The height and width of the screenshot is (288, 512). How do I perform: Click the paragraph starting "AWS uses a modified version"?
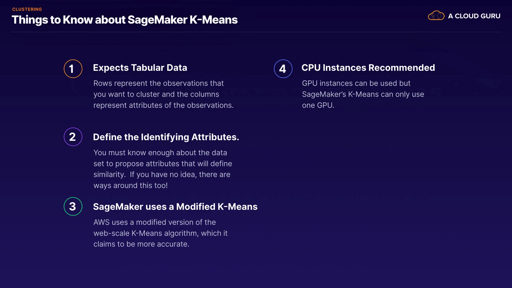tap(160, 233)
